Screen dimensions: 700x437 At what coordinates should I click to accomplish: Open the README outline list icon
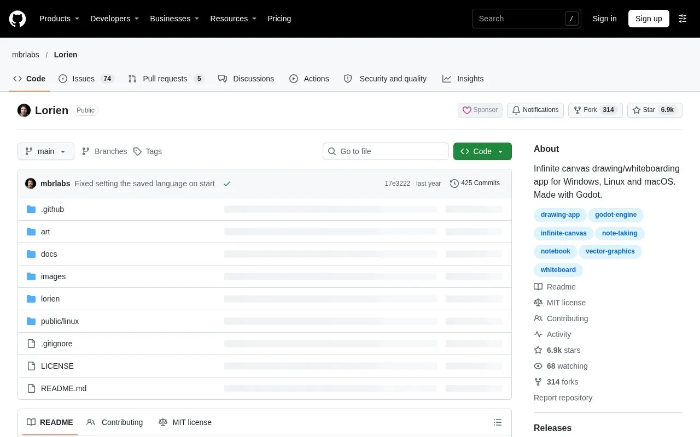point(498,422)
